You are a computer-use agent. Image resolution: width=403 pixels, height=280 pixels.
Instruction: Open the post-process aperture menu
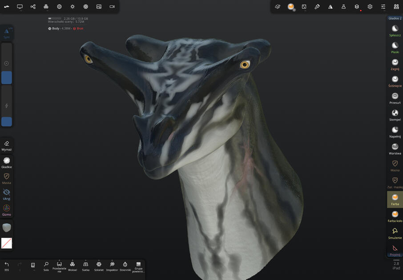click(86, 7)
